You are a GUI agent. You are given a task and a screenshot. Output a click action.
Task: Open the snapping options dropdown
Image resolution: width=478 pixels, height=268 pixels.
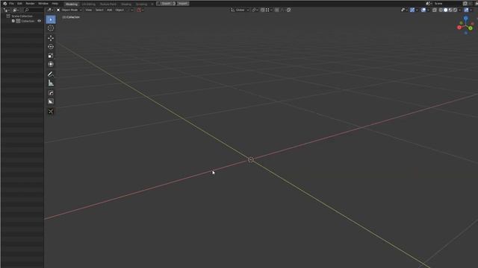coord(269,10)
